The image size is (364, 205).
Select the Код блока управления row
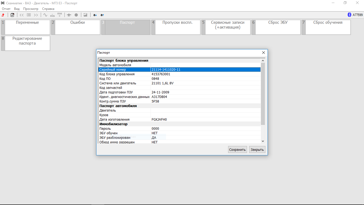[x=179, y=74]
